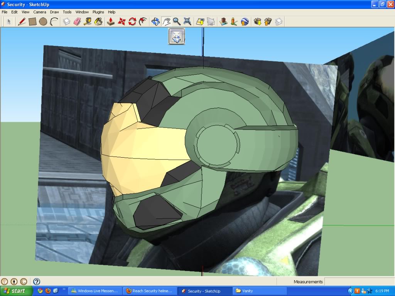This screenshot has width=395, height=296.
Task: Open the Window menu
Action: click(82, 12)
